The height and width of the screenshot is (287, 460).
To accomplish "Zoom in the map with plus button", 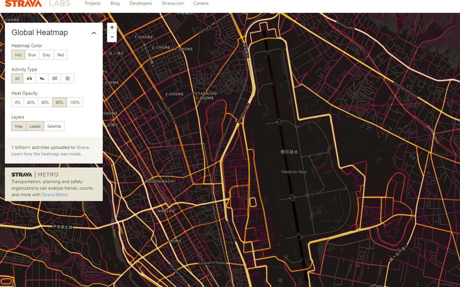I will pyautogui.click(x=112, y=28).
